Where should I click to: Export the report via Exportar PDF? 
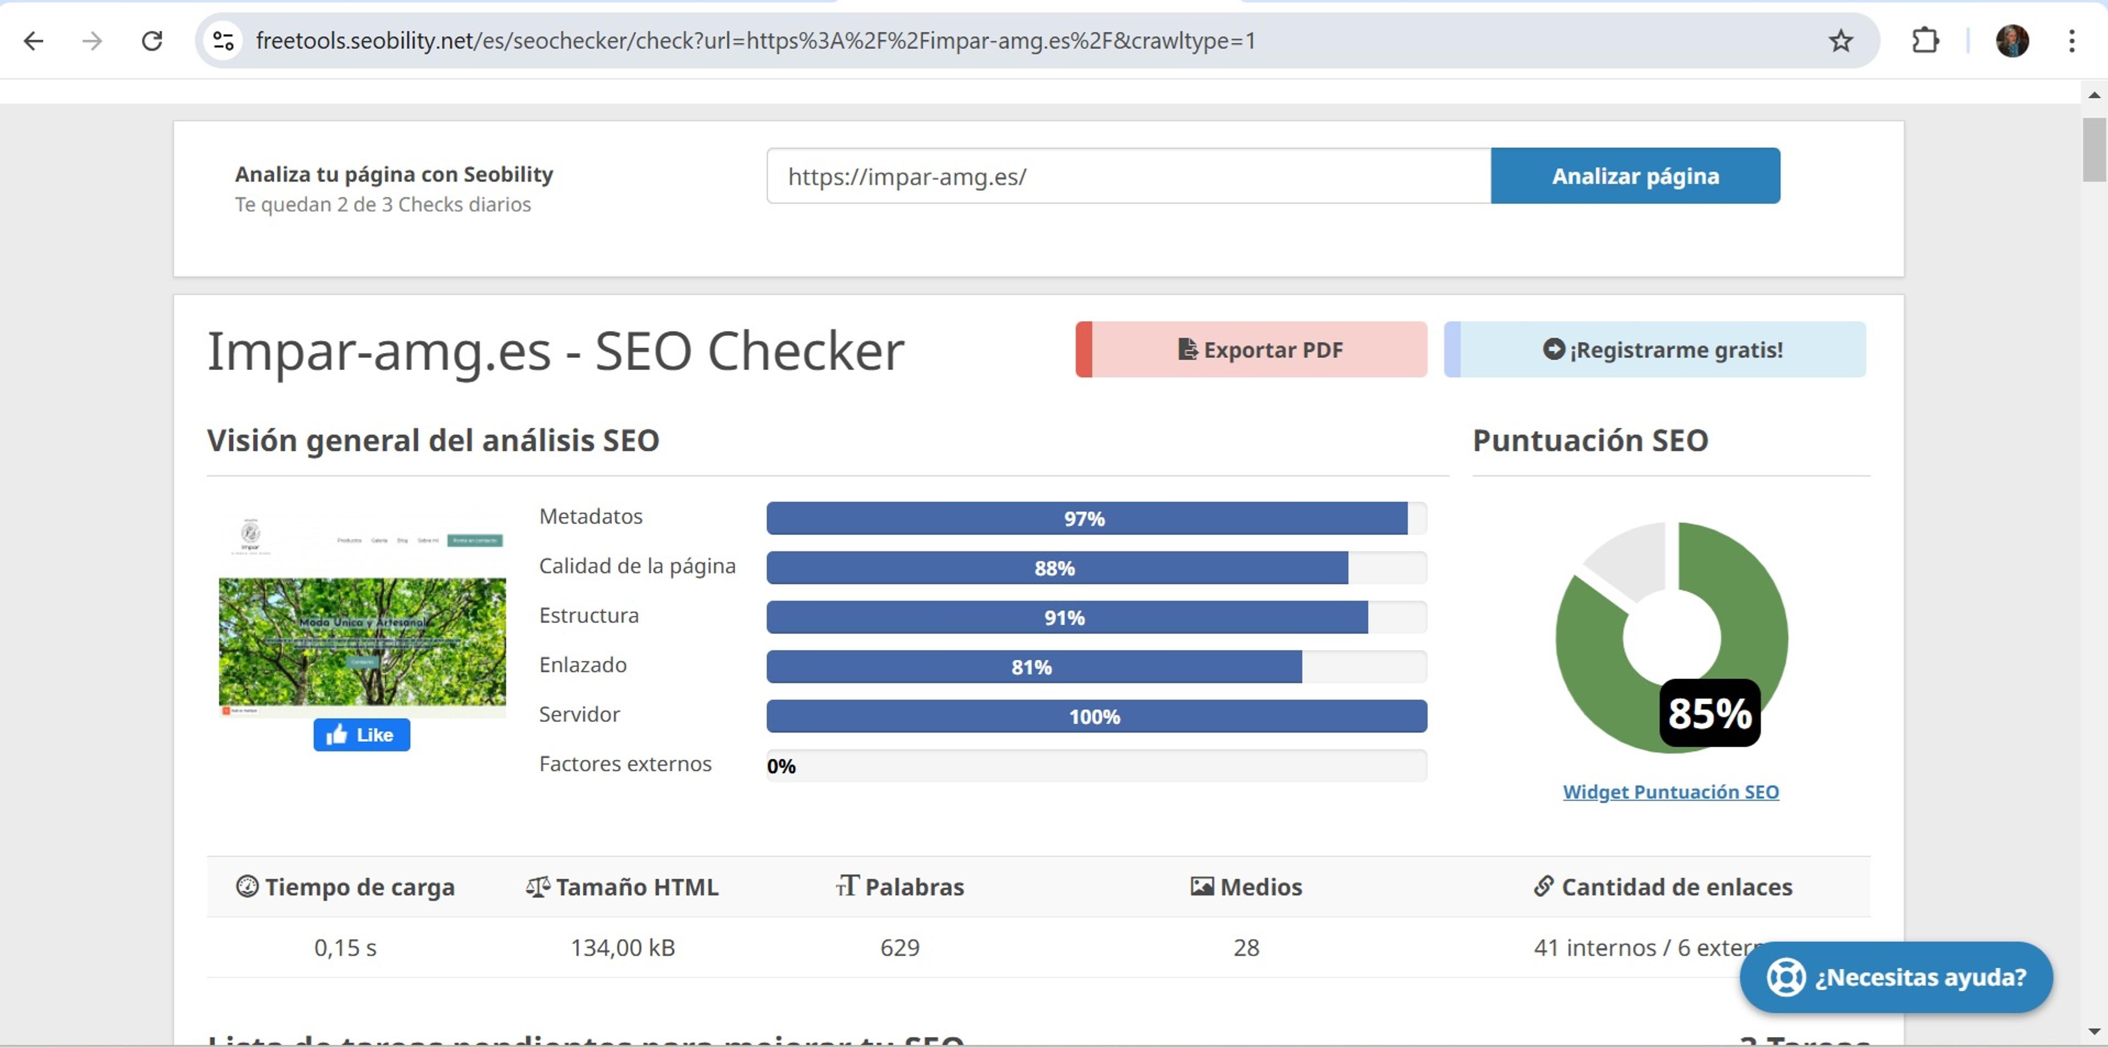[x=1251, y=349]
